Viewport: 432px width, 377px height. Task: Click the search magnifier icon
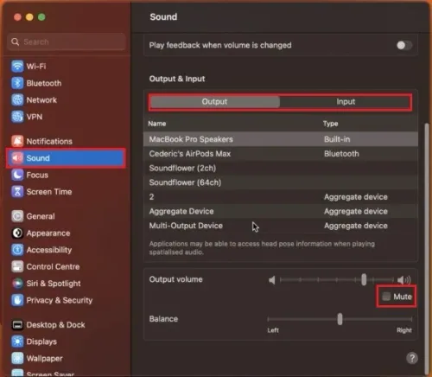tap(16, 42)
